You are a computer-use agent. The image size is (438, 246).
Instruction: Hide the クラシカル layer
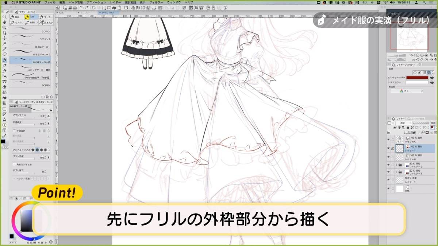click(388, 139)
